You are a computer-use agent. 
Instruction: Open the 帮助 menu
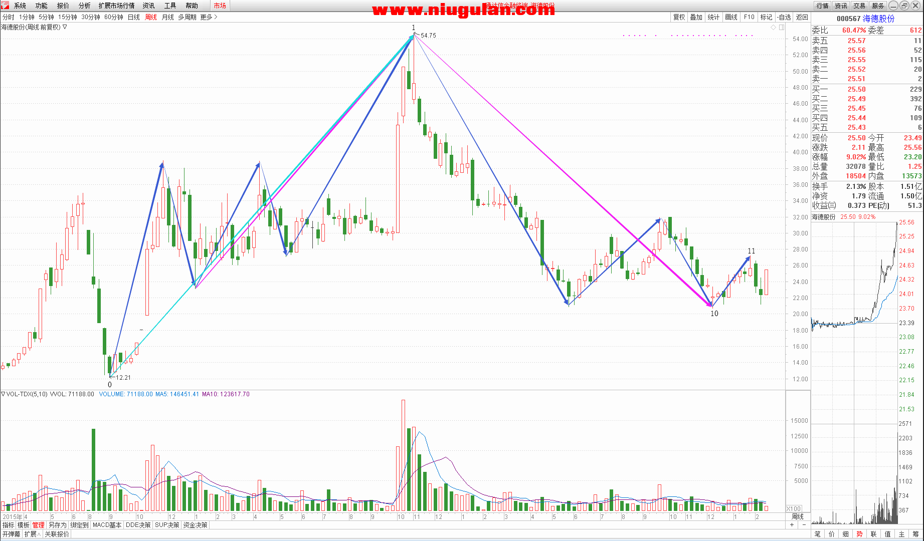click(x=192, y=6)
